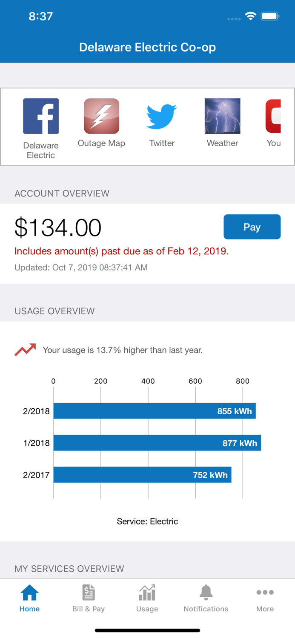Go to the Home tab
Screen dimensions: 295x638
tap(29, 598)
